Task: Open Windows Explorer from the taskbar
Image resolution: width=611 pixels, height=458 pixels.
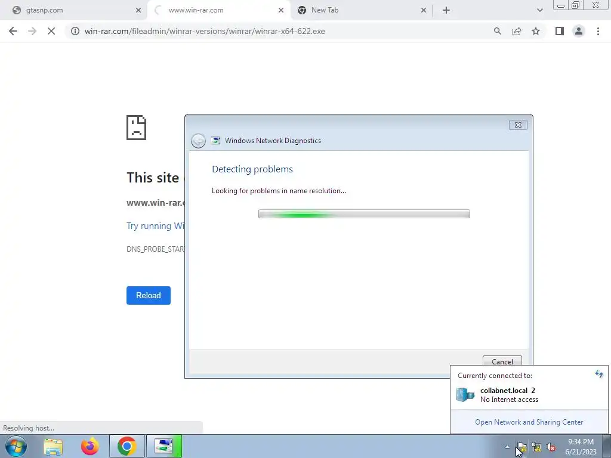Action: (53, 446)
